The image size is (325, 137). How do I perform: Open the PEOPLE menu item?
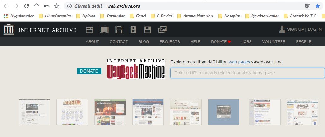pyautogui.click(x=304, y=42)
